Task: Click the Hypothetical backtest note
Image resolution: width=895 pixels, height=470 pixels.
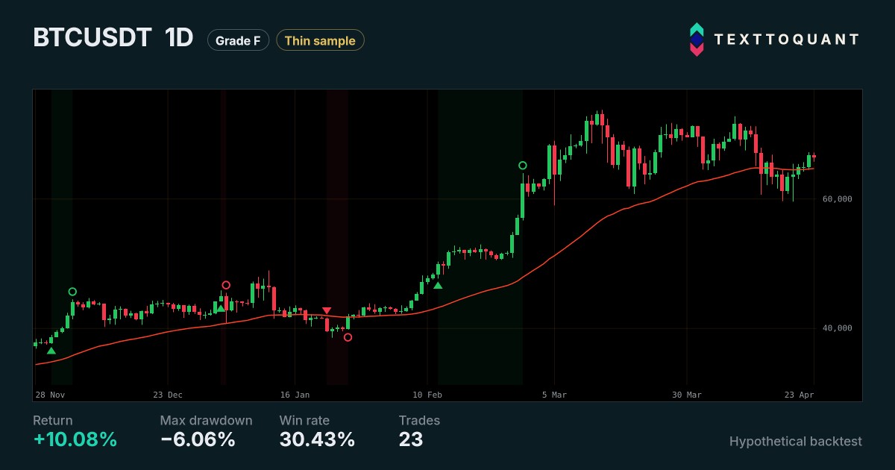Action: [796, 442]
